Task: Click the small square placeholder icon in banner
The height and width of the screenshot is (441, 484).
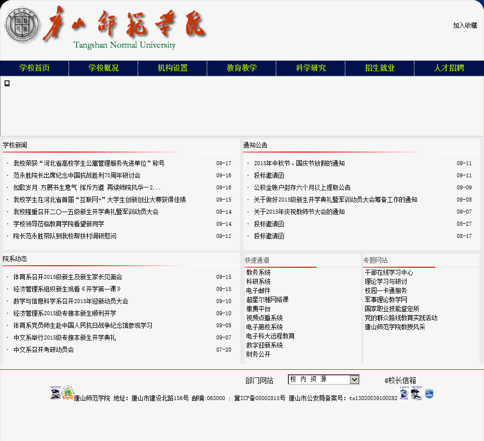Action: (x=7, y=83)
